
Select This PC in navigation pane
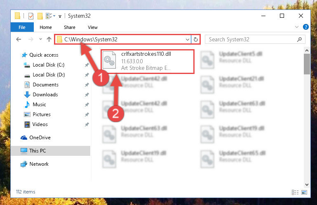pos(51,151)
